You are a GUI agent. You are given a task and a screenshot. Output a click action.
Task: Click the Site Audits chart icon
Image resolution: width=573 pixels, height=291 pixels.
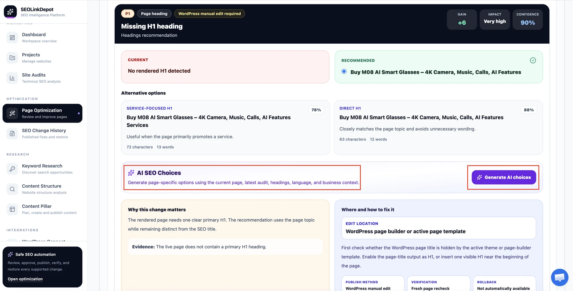12,78
